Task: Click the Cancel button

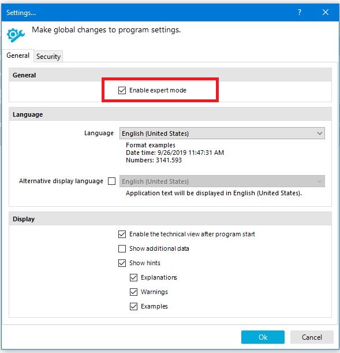Action: pos(312,337)
